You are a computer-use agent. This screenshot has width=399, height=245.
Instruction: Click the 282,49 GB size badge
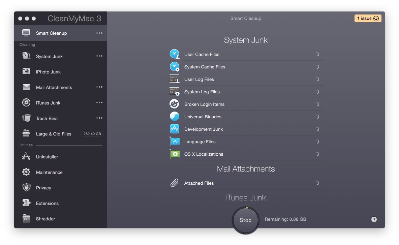[x=92, y=134]
